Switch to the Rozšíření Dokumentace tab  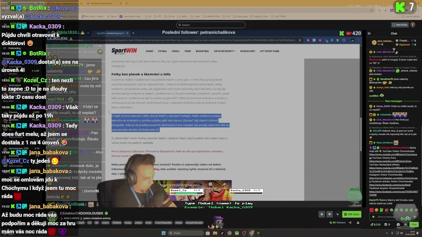102,3
